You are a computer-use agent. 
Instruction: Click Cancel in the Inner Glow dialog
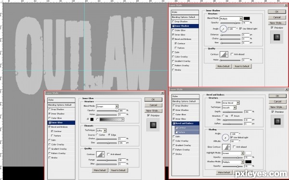coord(153,105)
